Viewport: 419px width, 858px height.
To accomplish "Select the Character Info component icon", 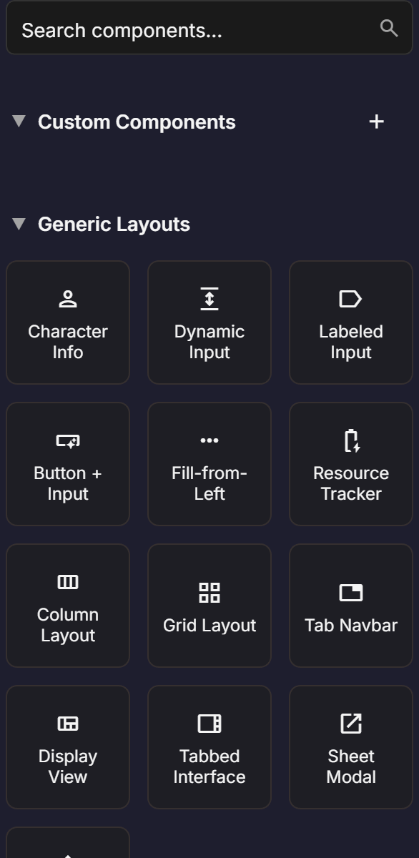I will (68, 298).
